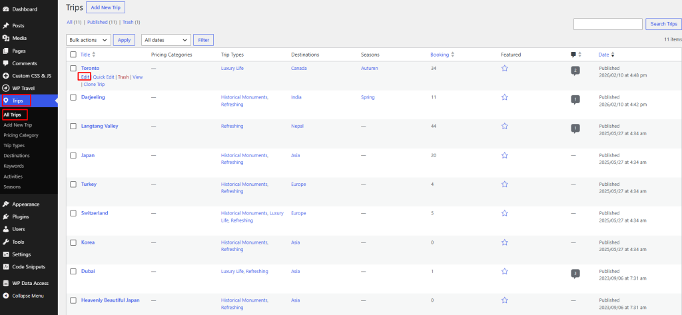Filter by Published (11) link
Viewport: 682px width, 315px height.
click(102, 22)
